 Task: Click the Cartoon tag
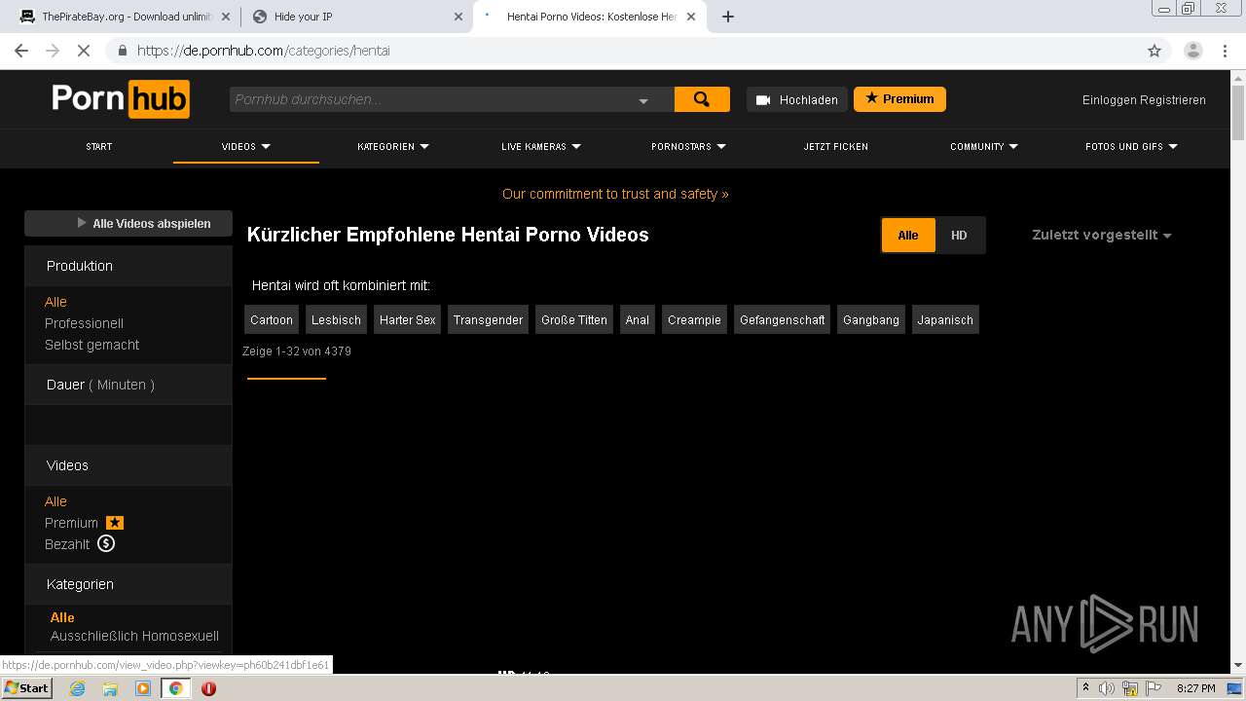tap(272, 319)
